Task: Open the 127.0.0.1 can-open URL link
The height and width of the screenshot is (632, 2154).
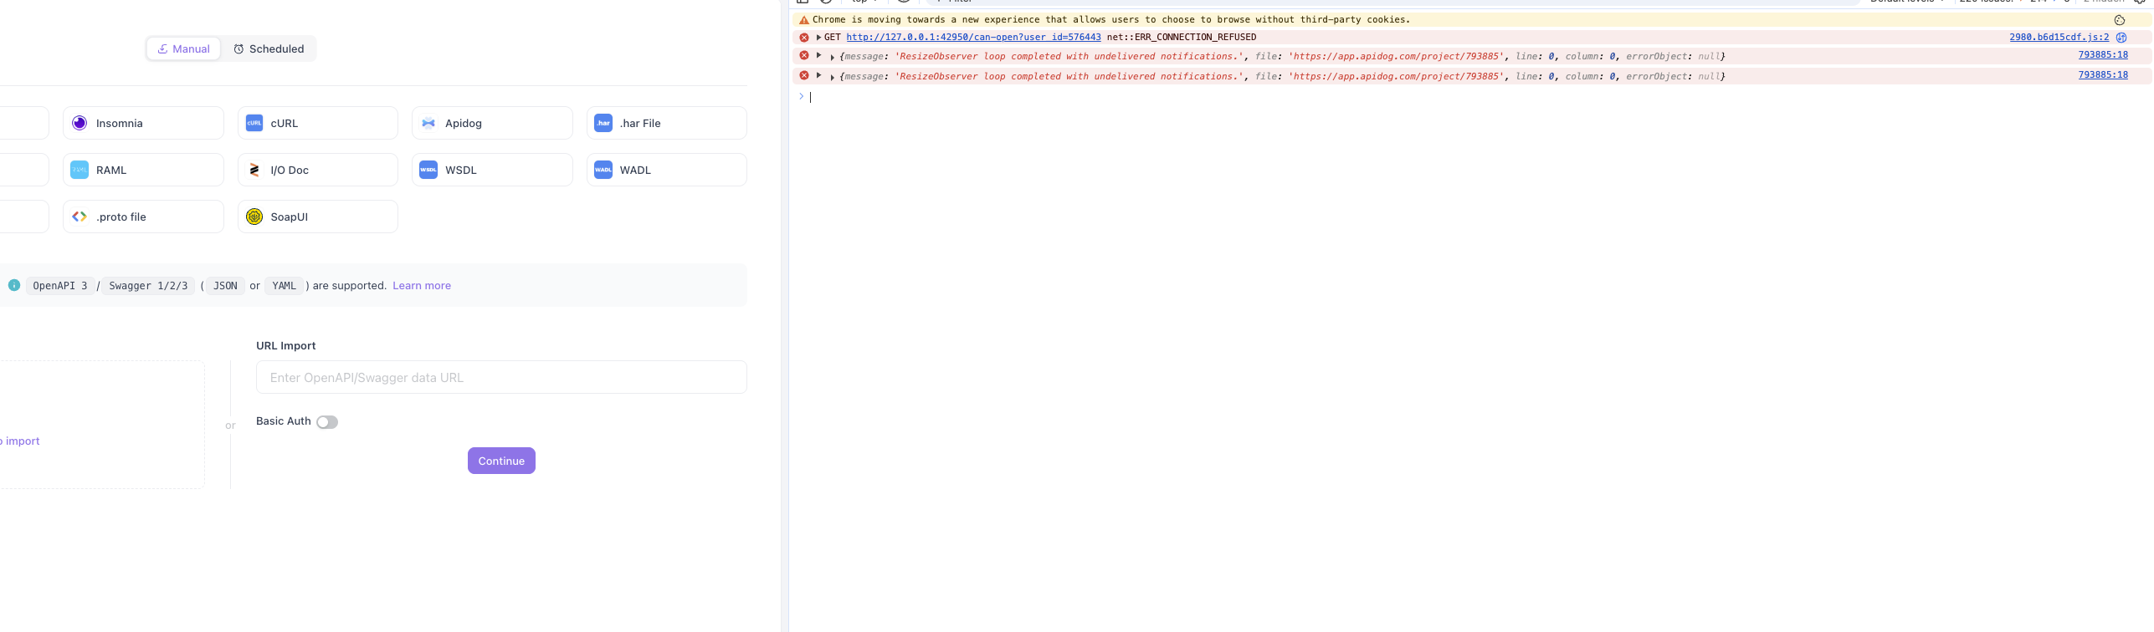Action: (973, 38)
